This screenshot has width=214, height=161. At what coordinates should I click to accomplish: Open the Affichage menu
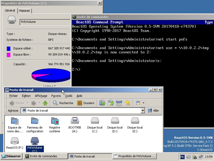point(41,96)
